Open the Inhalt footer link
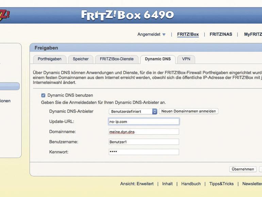The width and height of the screenshot is (262, 197). coord(167,184)
